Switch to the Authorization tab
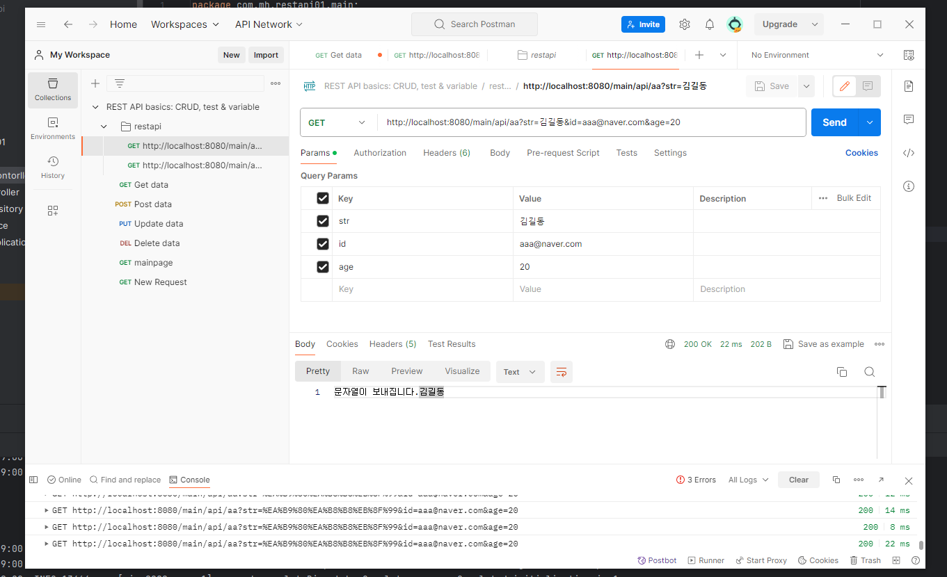This screenshot has width=947, height=577. [380, 153]
